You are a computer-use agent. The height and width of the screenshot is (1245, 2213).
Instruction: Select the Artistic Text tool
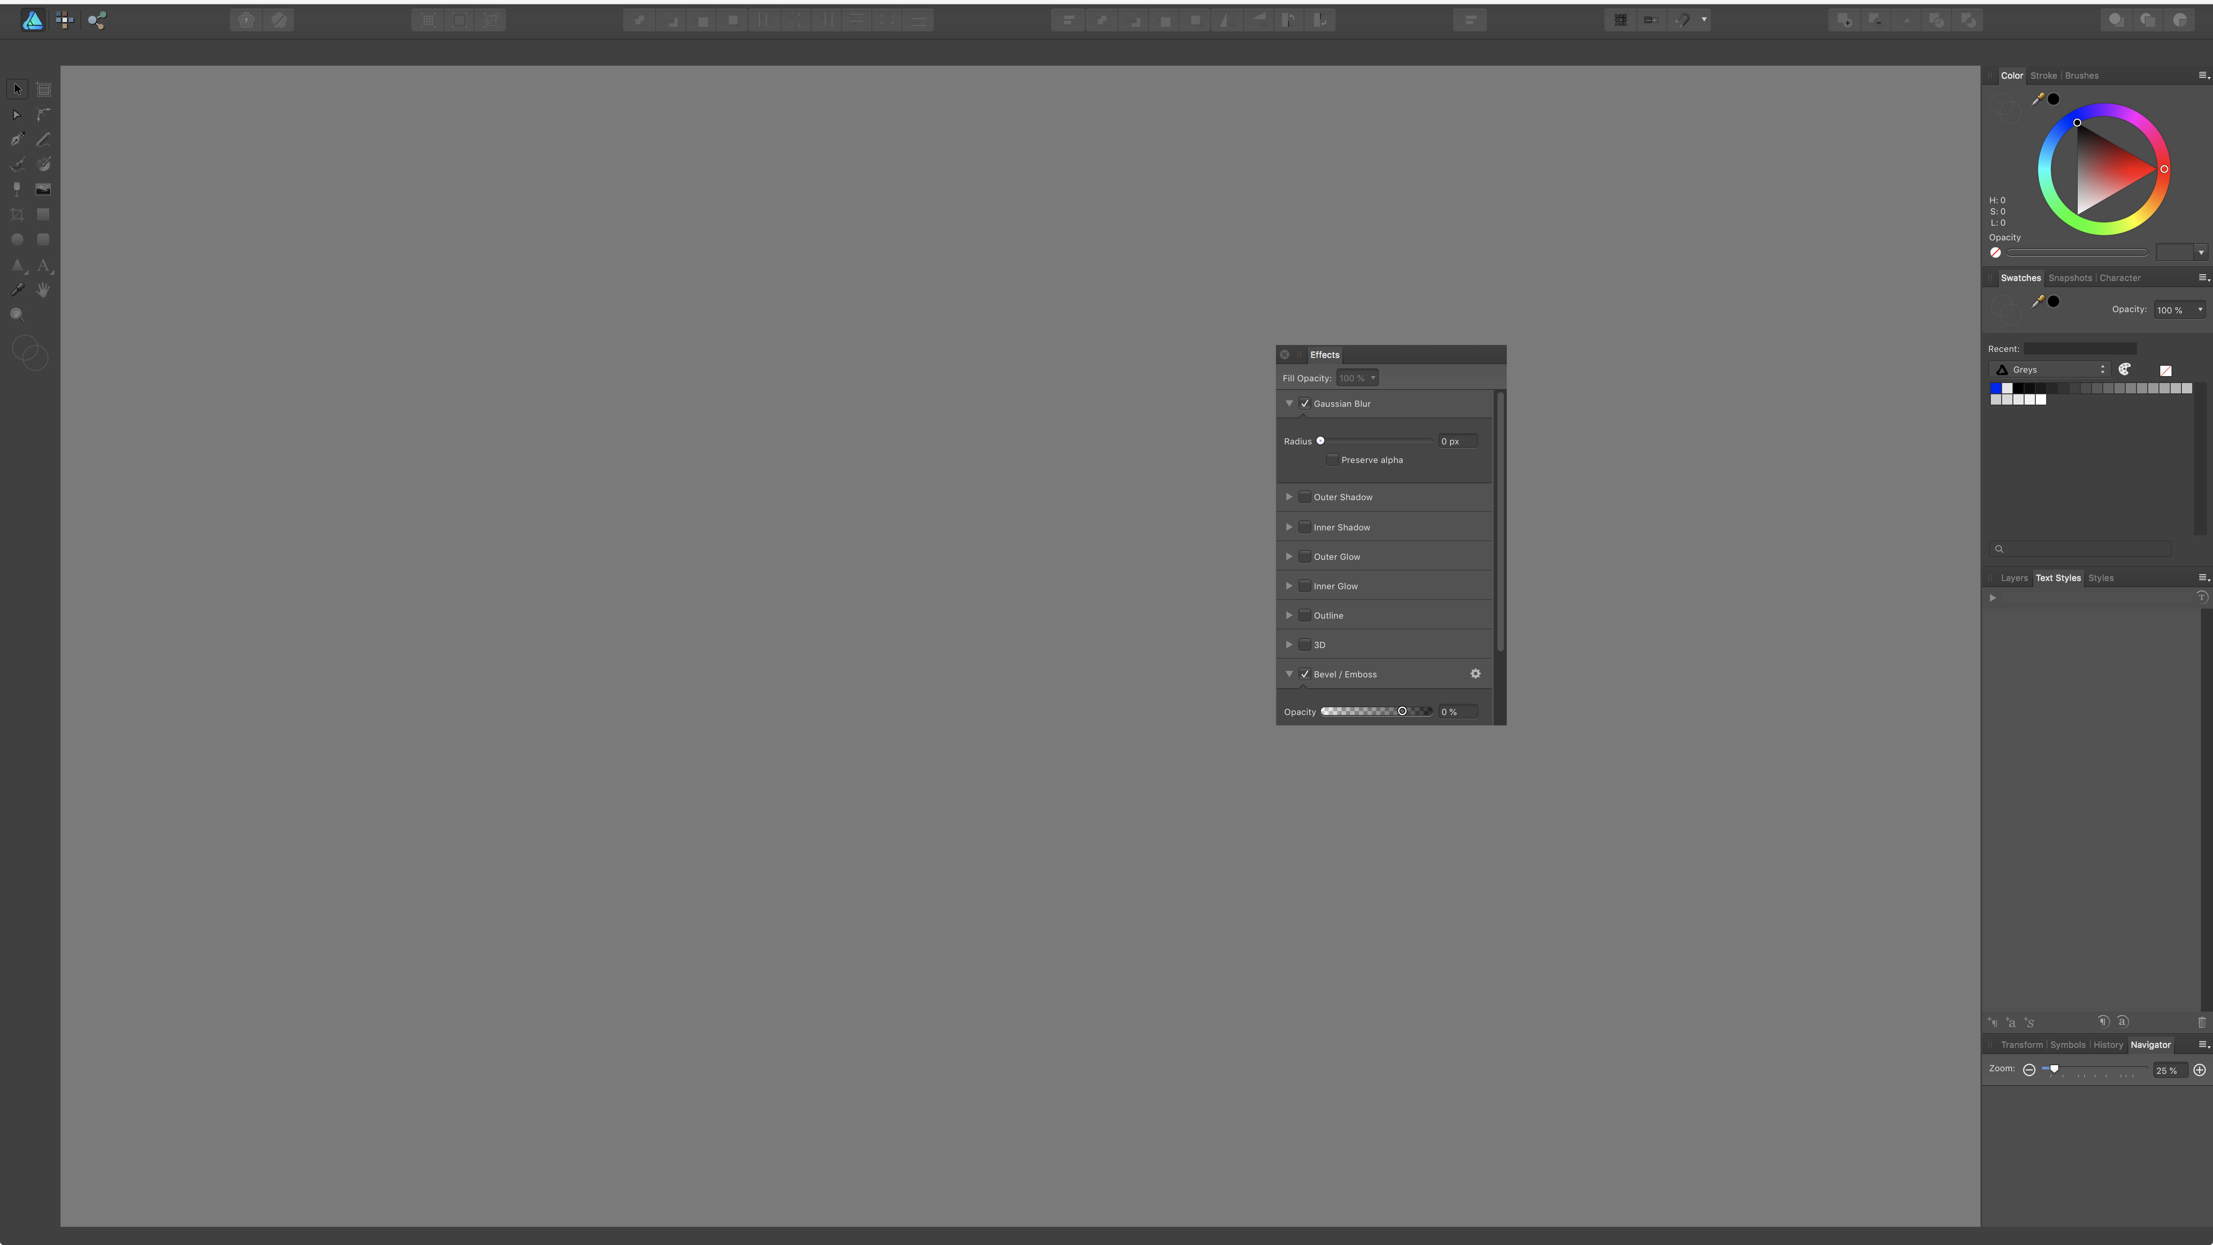click(44, 265)
